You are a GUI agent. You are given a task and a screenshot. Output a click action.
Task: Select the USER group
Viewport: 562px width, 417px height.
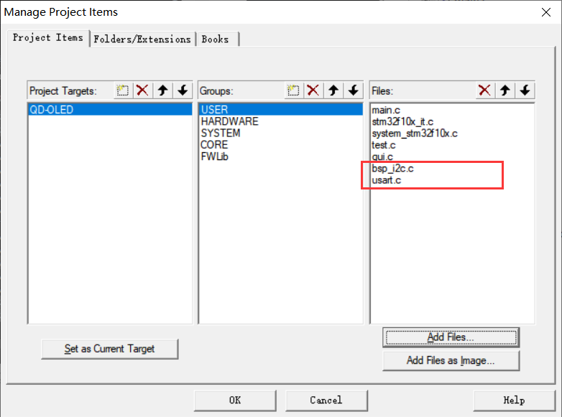coord(281,110)
